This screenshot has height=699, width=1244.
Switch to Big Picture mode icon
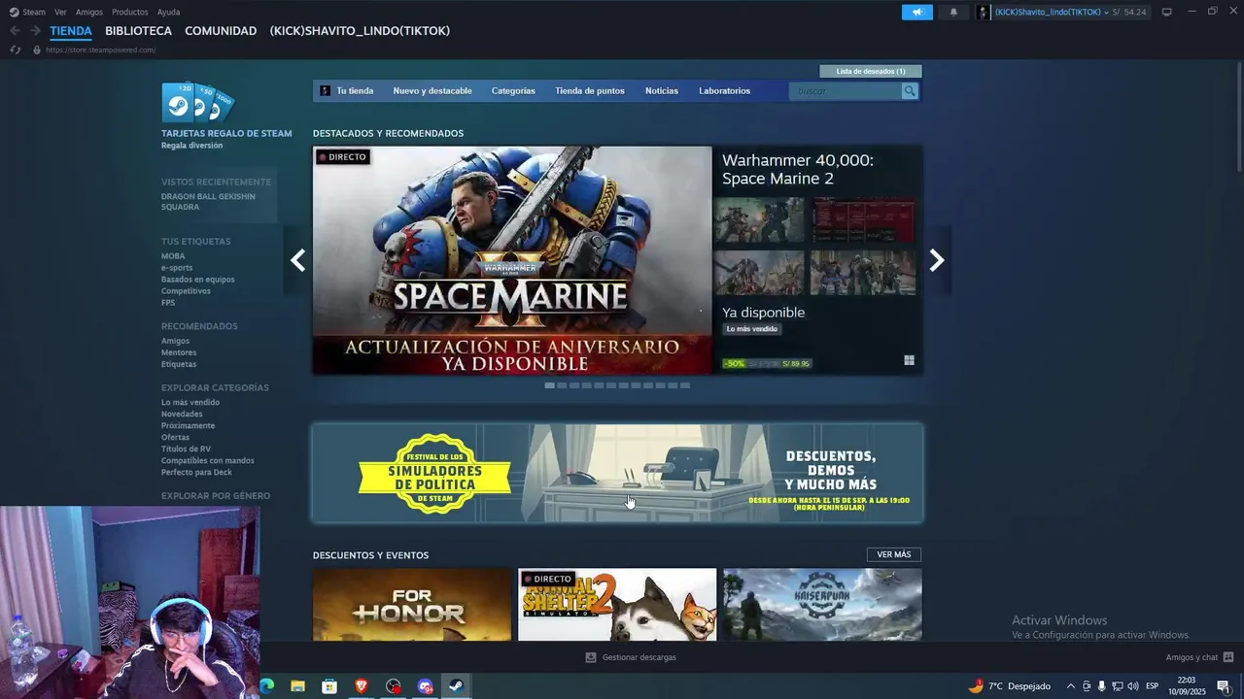coord(1166,12)
